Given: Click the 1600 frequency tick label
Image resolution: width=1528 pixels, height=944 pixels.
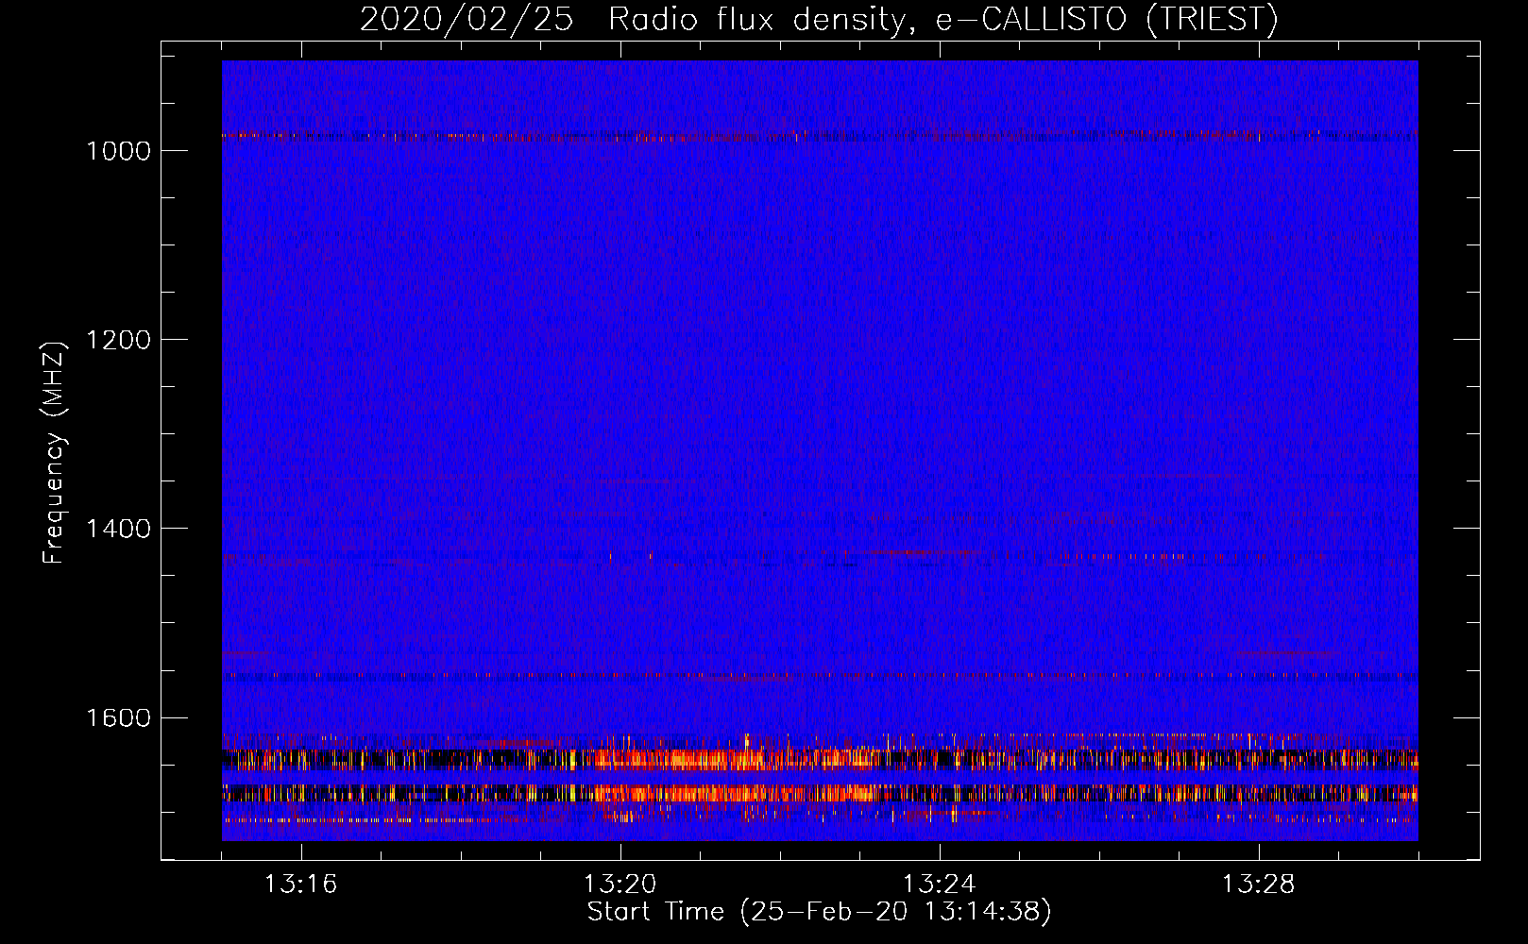Looking at the screenshot, I should point(119,717).
